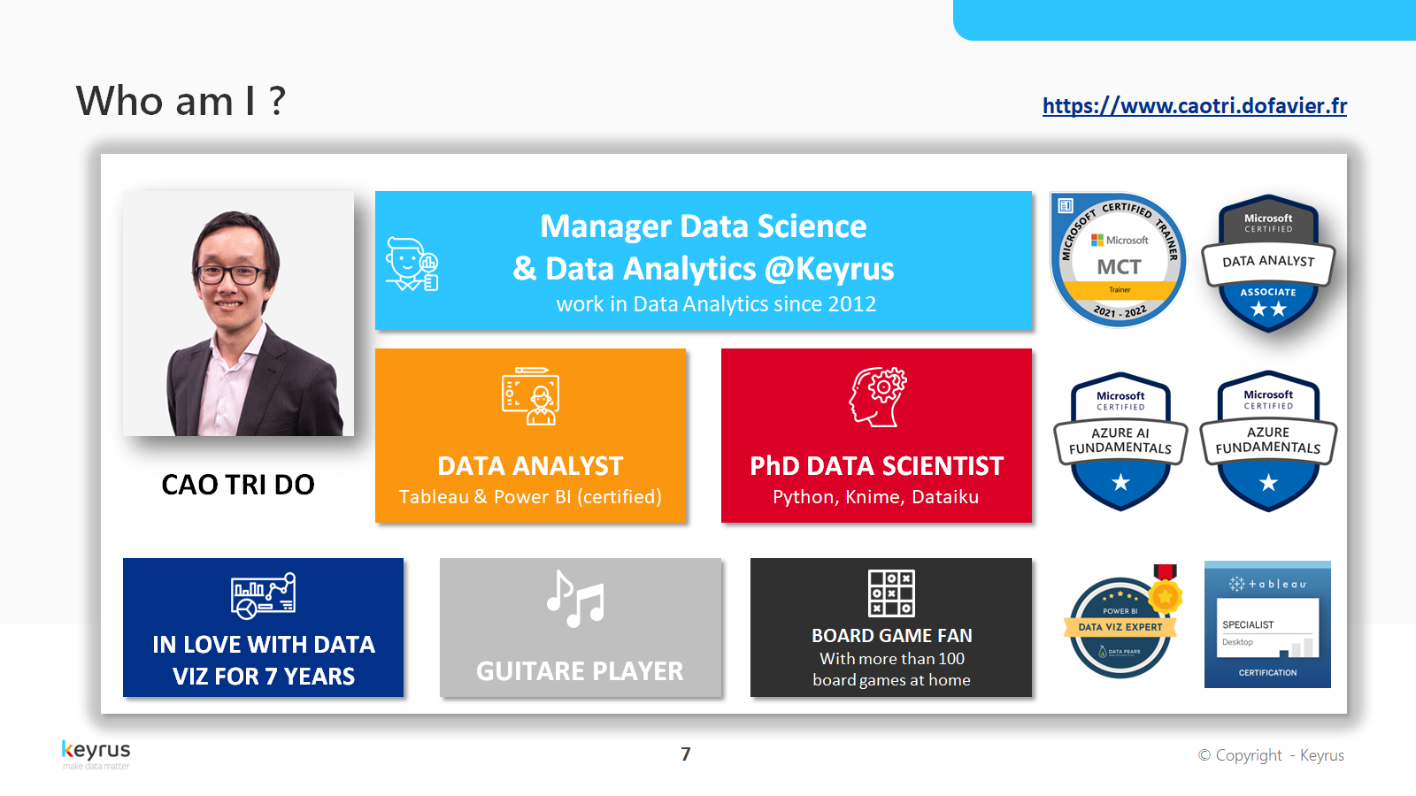Click the dashboard chart icon in the data viz tile

tap(263, 595)
